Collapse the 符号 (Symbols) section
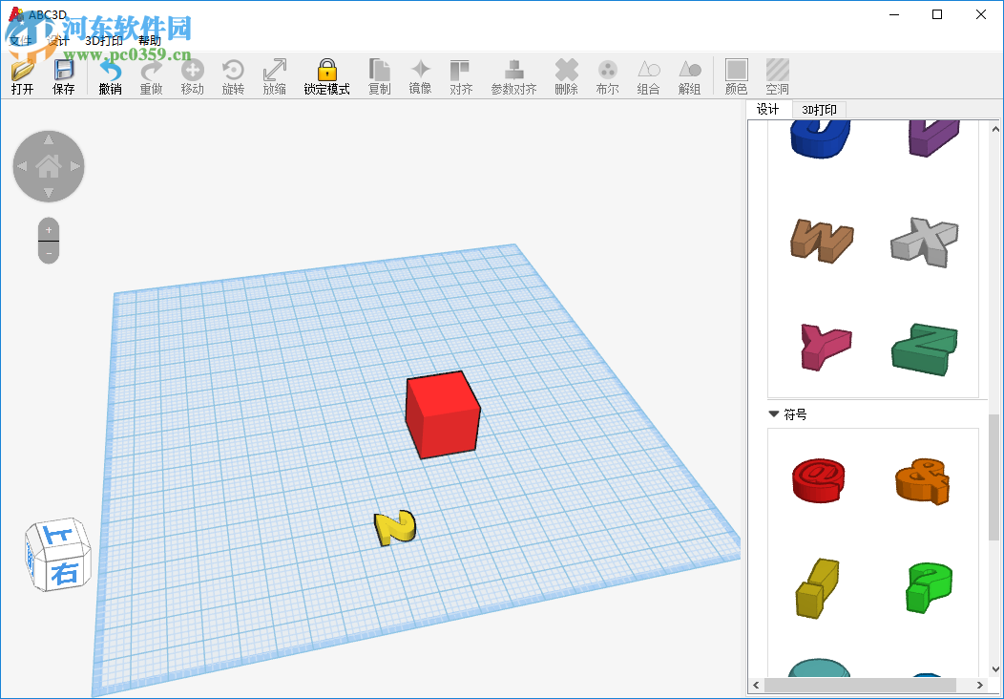Image resolution: width=1004 pixels, height=699 pixels. click(773, 413)
